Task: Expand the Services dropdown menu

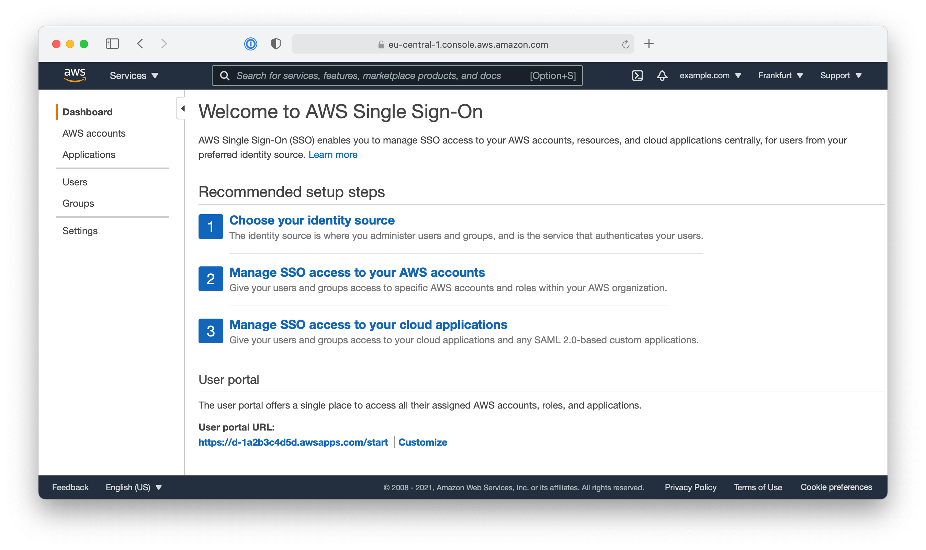Action: tap(134, 76)
